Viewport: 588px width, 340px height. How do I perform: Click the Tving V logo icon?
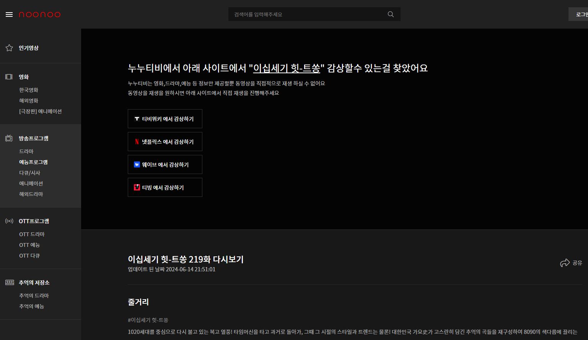pyautogui.click(x=137, y=187)
